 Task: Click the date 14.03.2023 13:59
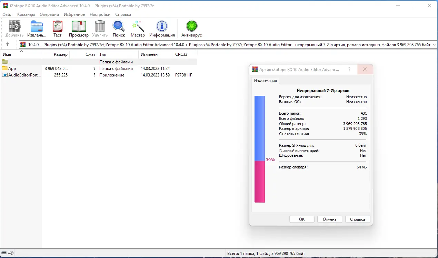[x=155, y=75]
